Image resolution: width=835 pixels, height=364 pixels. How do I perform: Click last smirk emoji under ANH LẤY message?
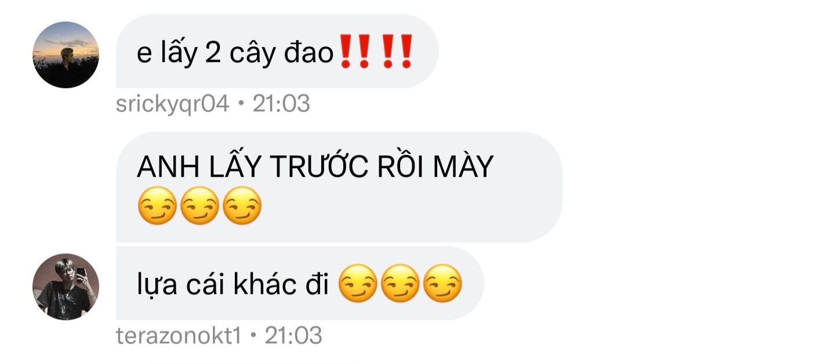pyautogui.click(x=242, y=206)
